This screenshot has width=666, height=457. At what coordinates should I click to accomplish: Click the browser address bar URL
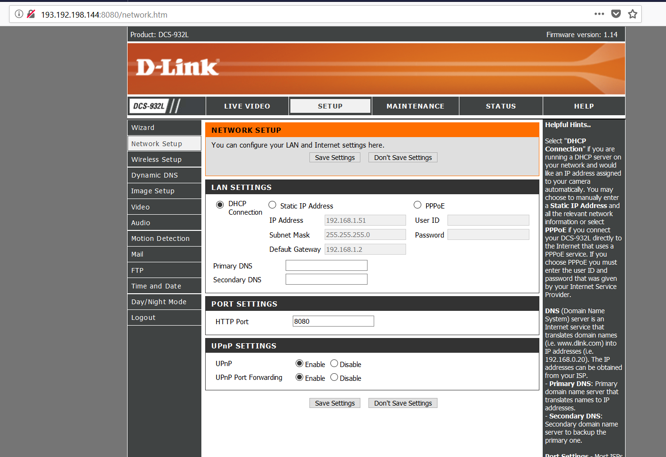point(104,15)
